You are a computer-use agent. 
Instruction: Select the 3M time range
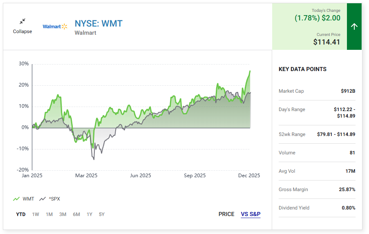coord(63,214)
